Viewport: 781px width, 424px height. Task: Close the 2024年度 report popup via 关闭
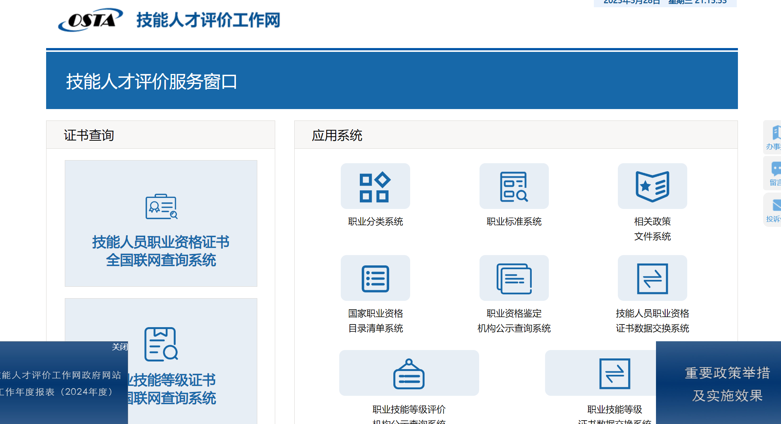coord(119,347)
